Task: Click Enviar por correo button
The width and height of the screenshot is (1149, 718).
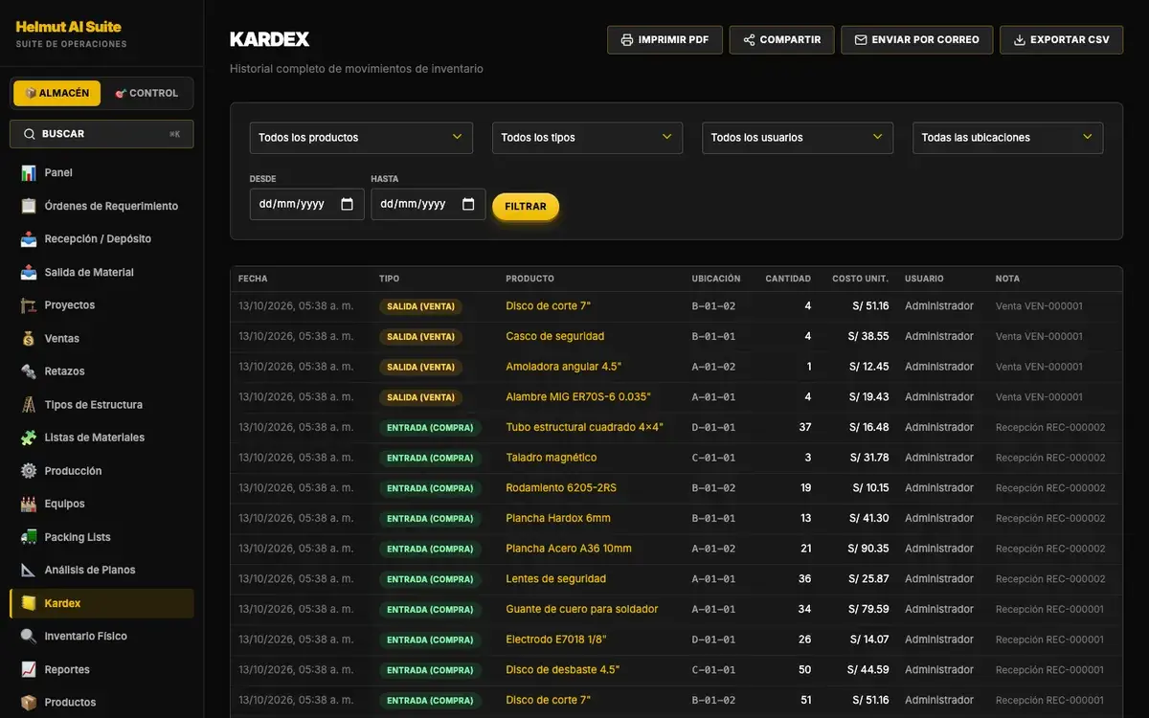Action: (x=916, y=40)
